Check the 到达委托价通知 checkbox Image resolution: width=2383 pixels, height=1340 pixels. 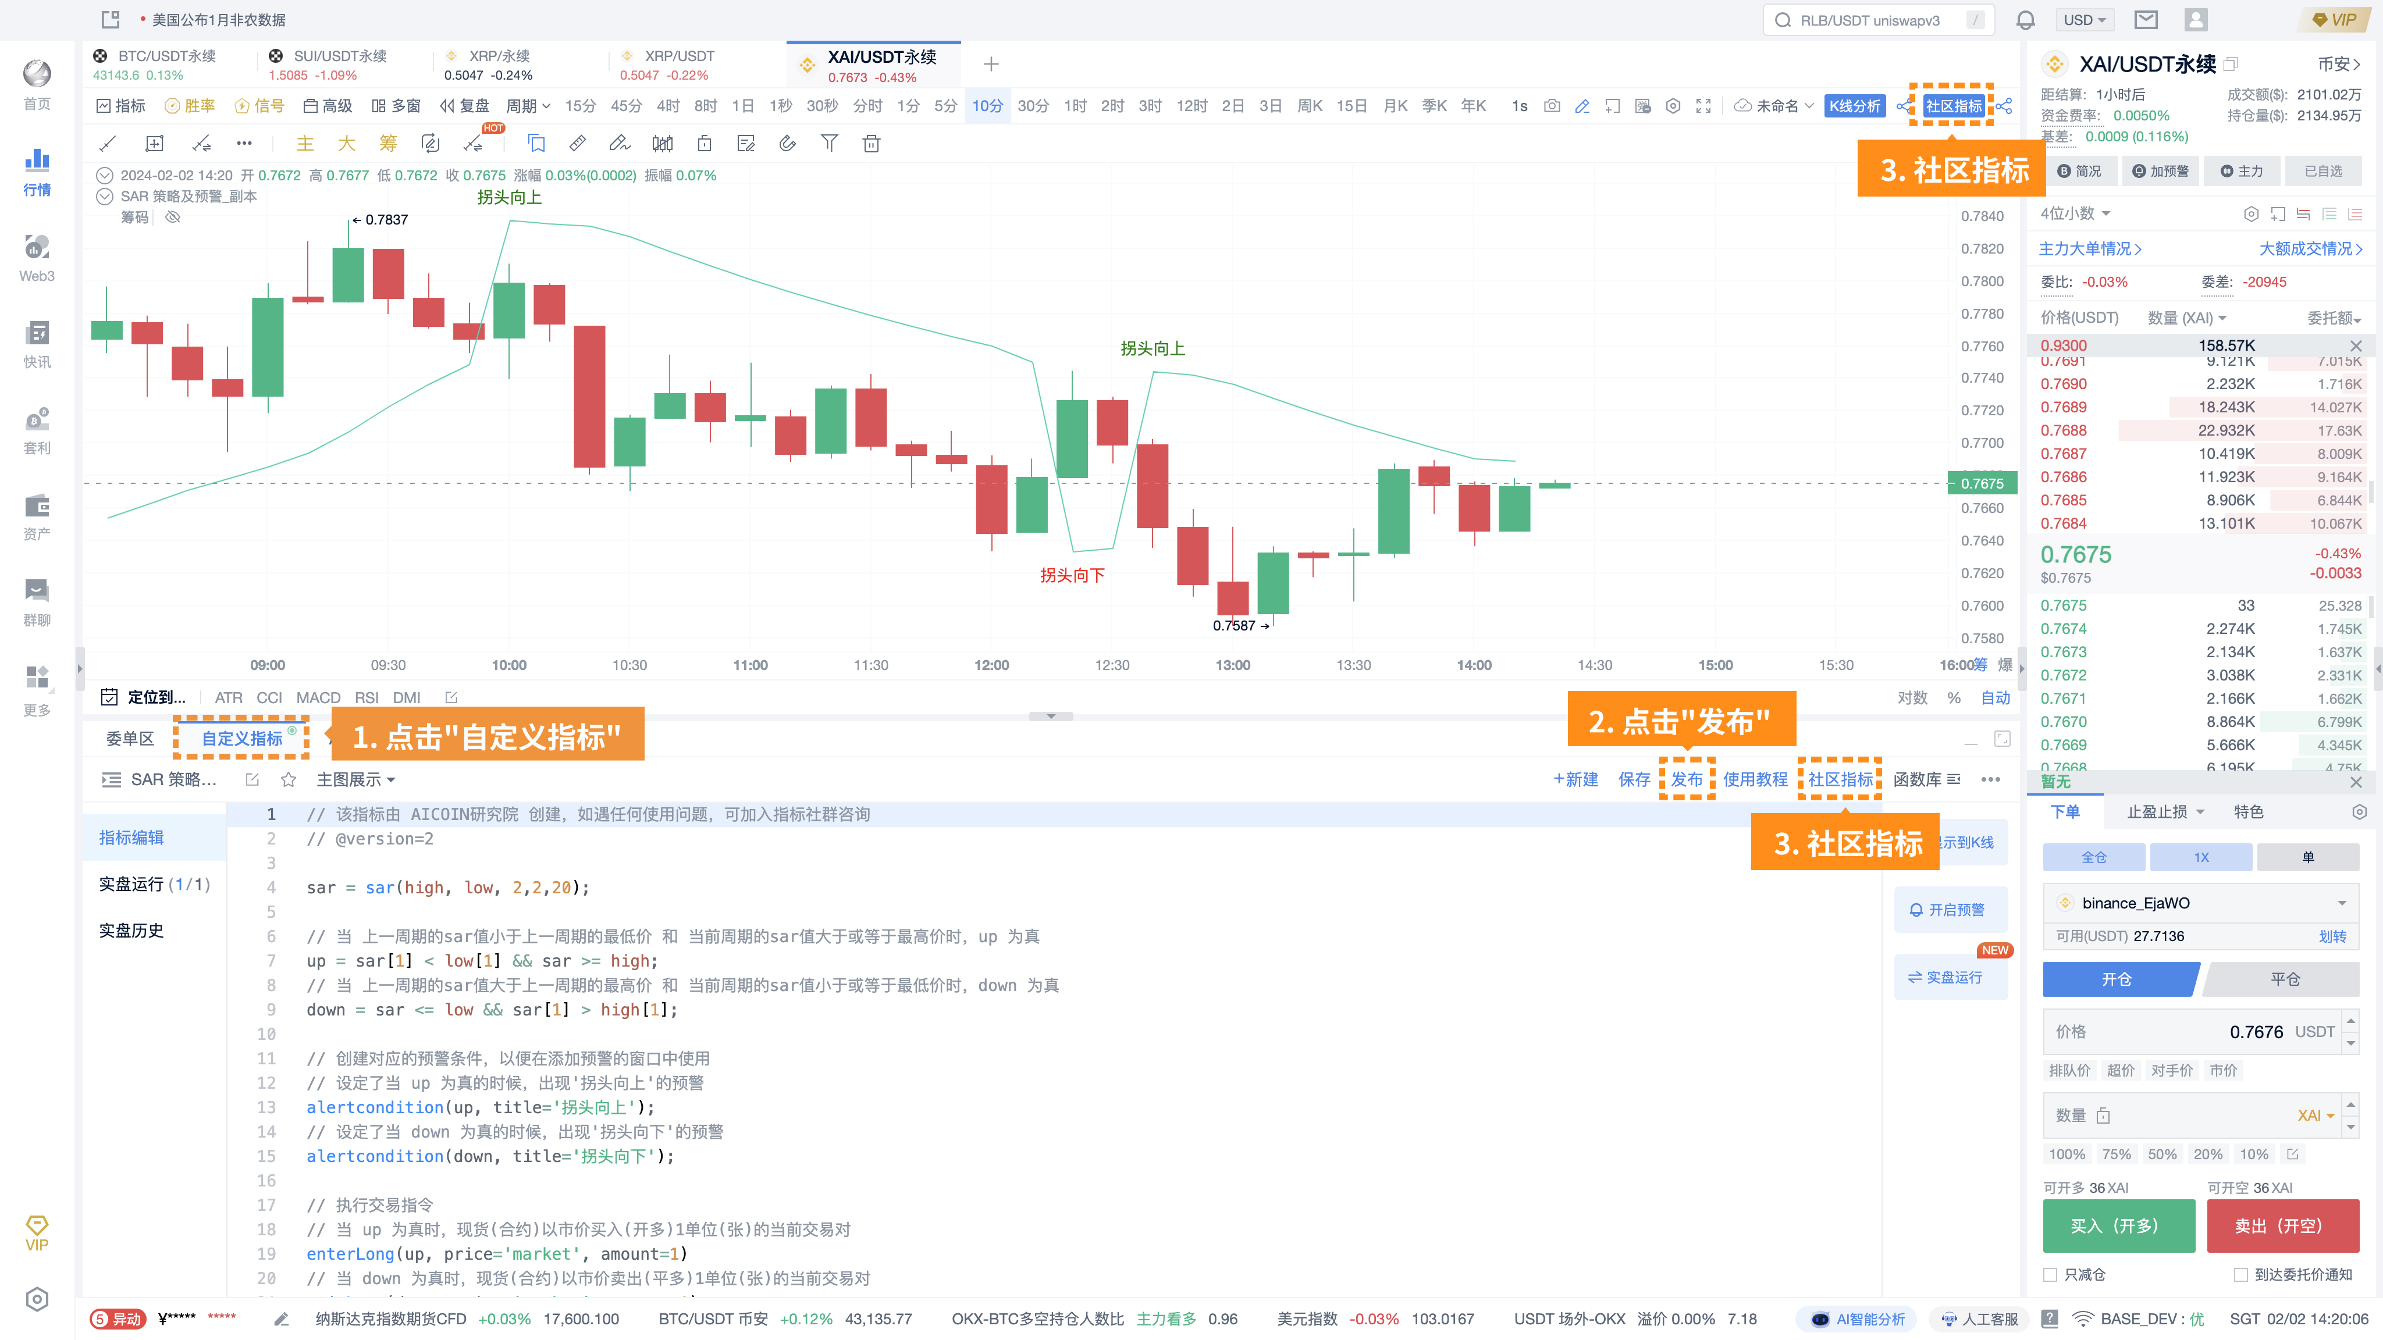click(x=2240, y=1274)
